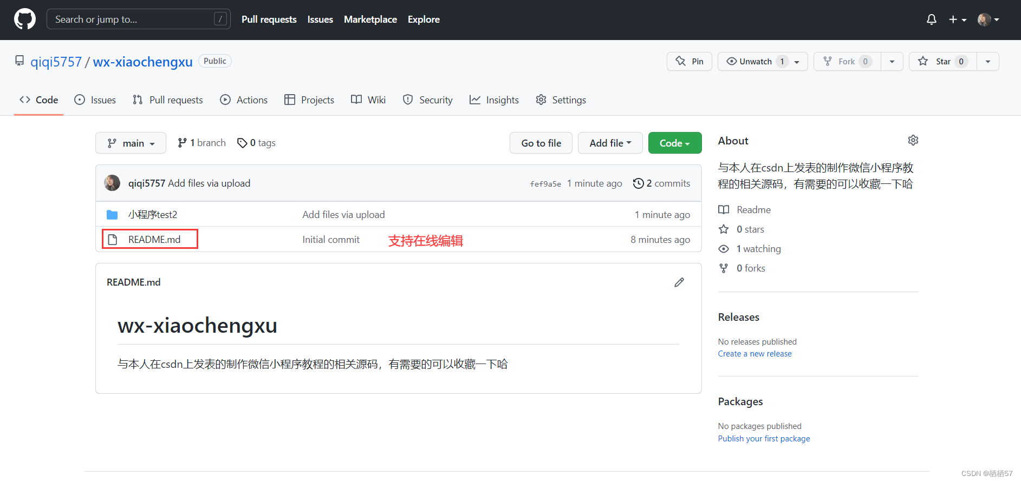Fork the repository
Viewport: 1021px width, 482px height.
[847, 62]
